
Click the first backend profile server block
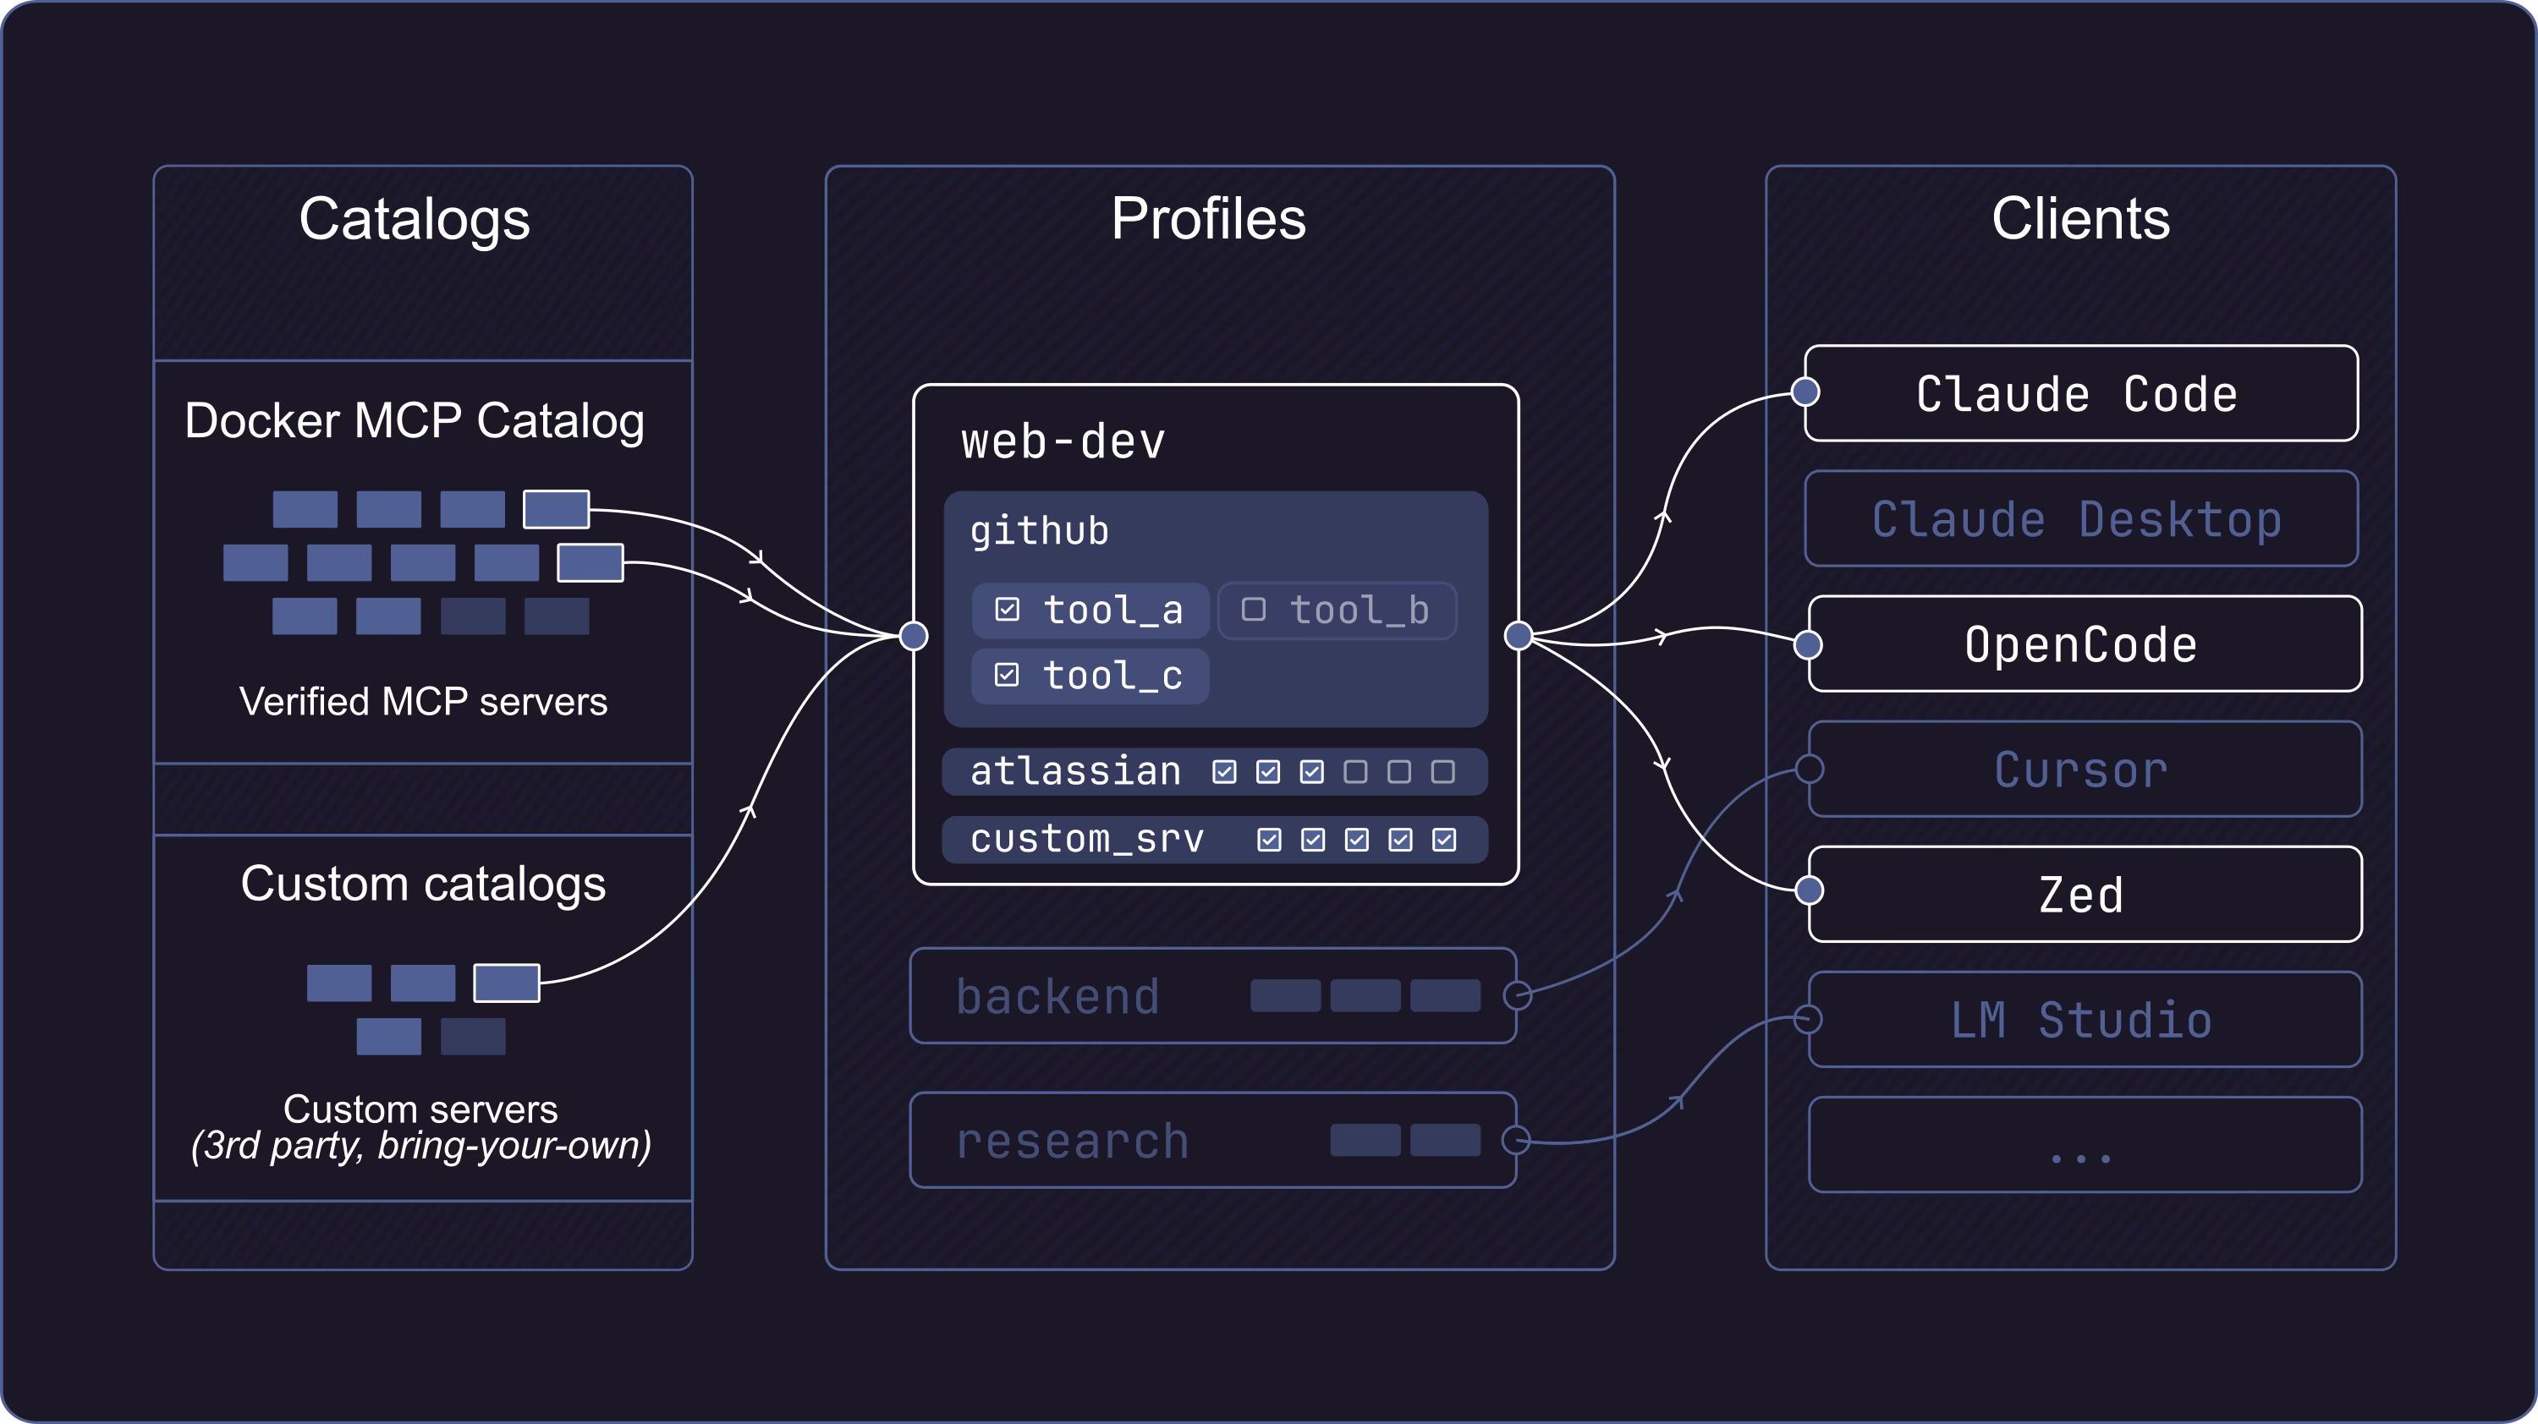1286,995
